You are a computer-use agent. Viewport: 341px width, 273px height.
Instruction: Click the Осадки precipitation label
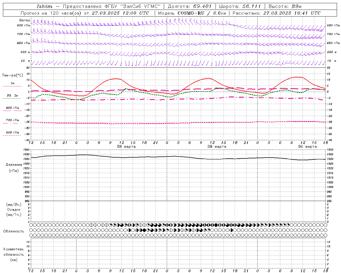pos(14,210)
